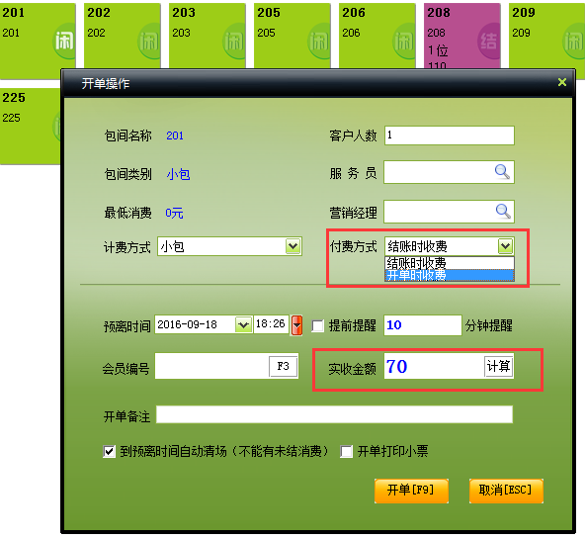The height and width of the screenshot is (539, 585).
Task: Click the 开单[F9] button
Action: (411, 491)
